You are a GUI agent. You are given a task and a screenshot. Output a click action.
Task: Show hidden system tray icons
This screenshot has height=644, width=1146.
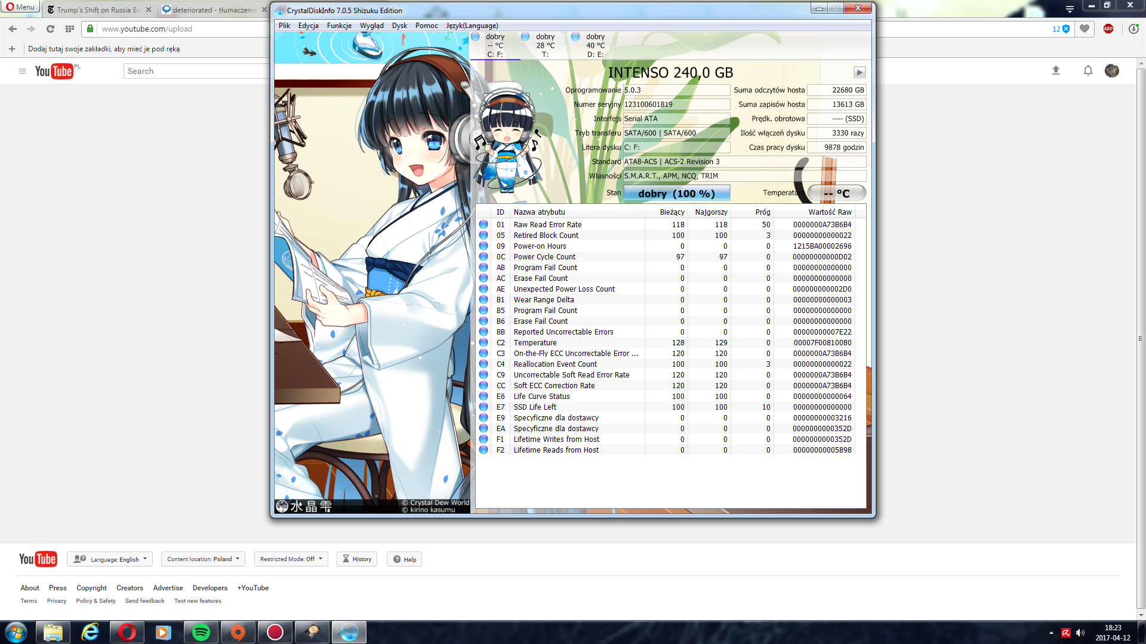[1051, 633]
